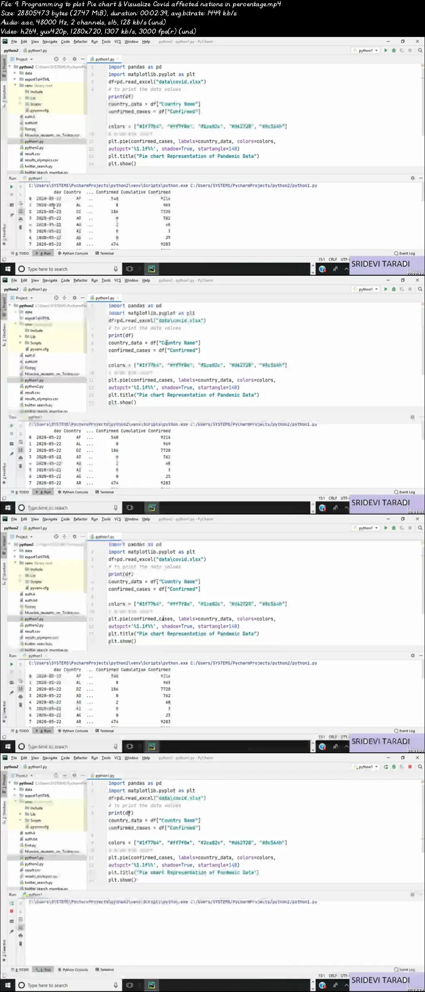This screenshot has height=992, width=425.
Task: Click Locate File target icon in first frame Project panel
Action: tap(56, 59)
